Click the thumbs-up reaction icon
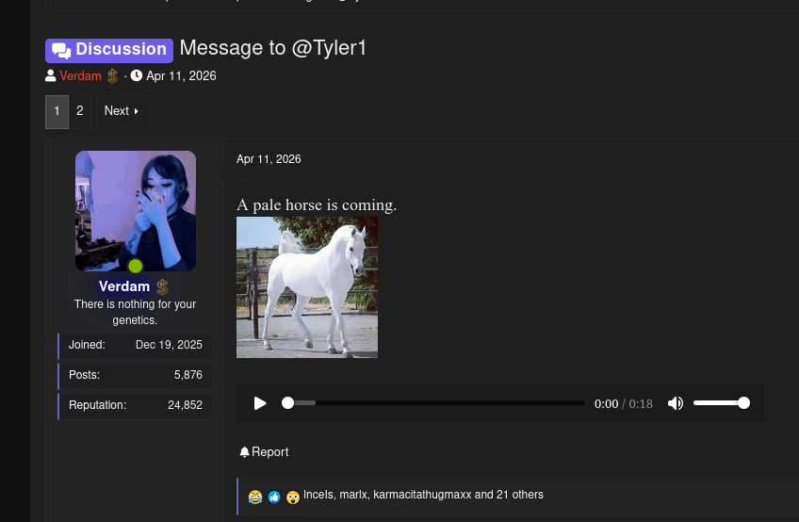Viewport: 799px width, 522px height. pyautogui.click(x=274, y=497)
